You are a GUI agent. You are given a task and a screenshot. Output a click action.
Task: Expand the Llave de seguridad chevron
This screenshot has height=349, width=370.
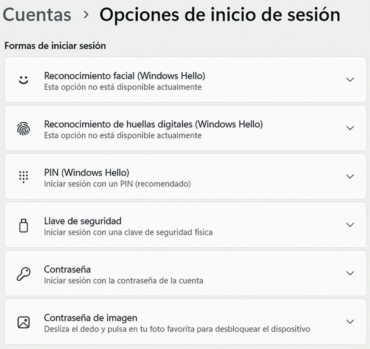click(x=350, y=225)
